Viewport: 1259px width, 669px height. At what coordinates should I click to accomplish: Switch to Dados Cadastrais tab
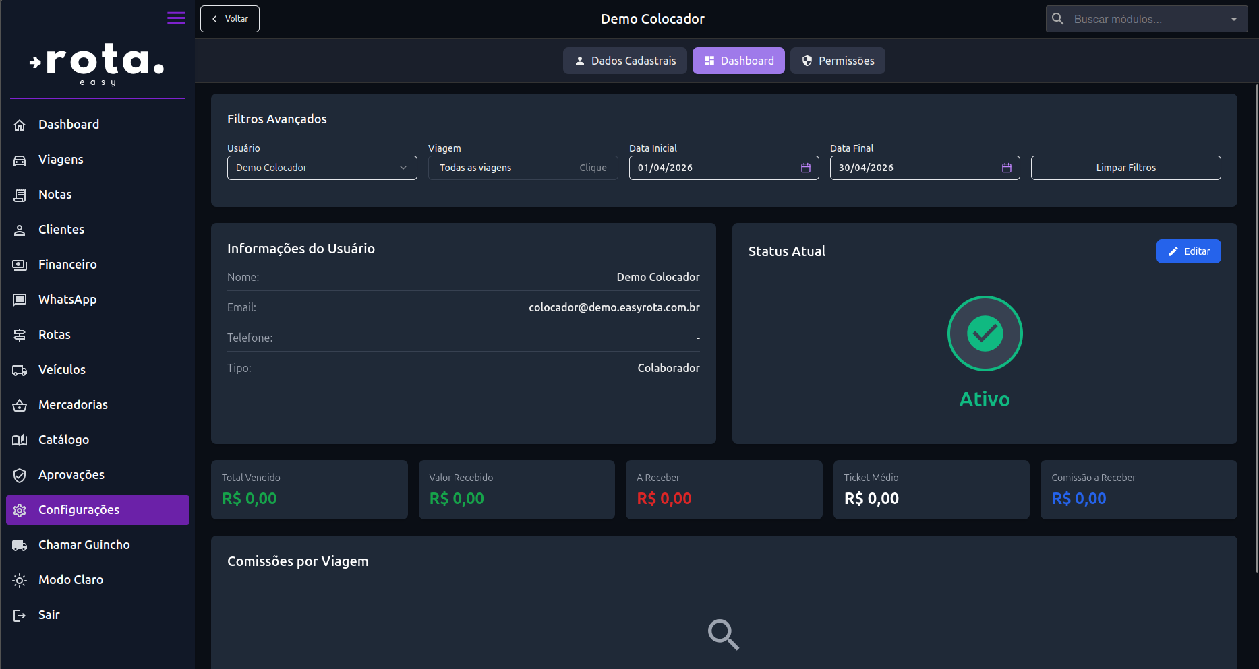(624, 61)
